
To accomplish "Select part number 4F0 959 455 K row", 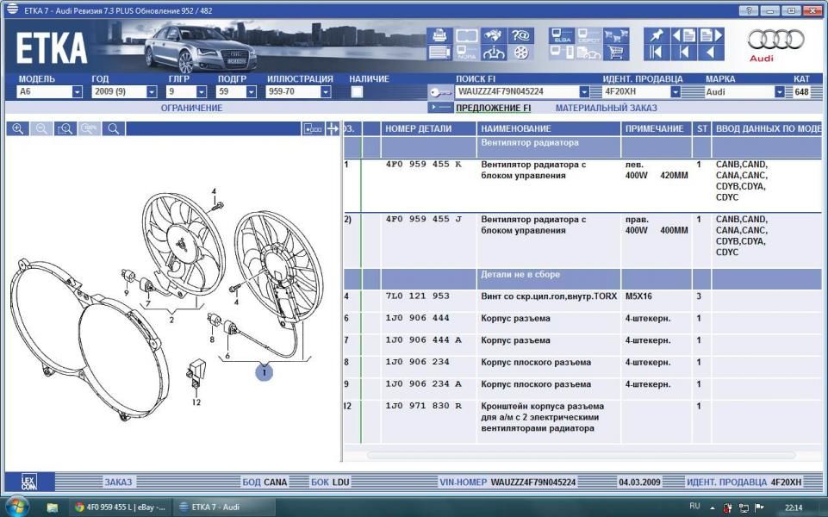I will [422, 165].
